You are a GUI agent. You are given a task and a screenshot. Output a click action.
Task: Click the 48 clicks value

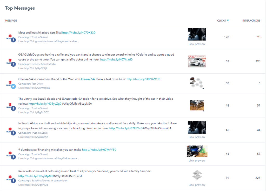227,106
